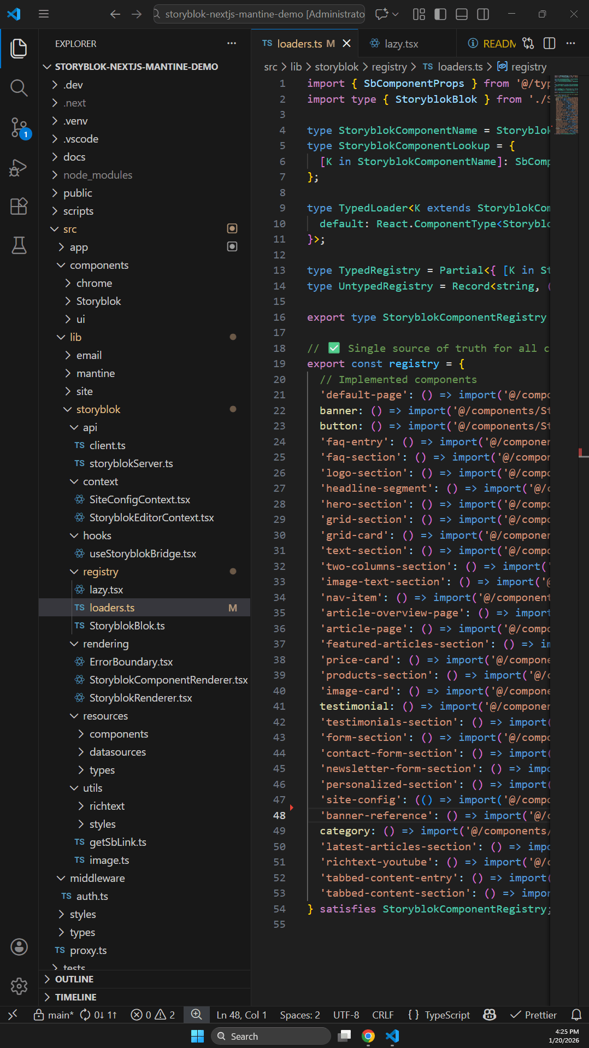Screen dimensions: 589x1048
Task: Go forward with the right arrow
Action: (137, 14)
